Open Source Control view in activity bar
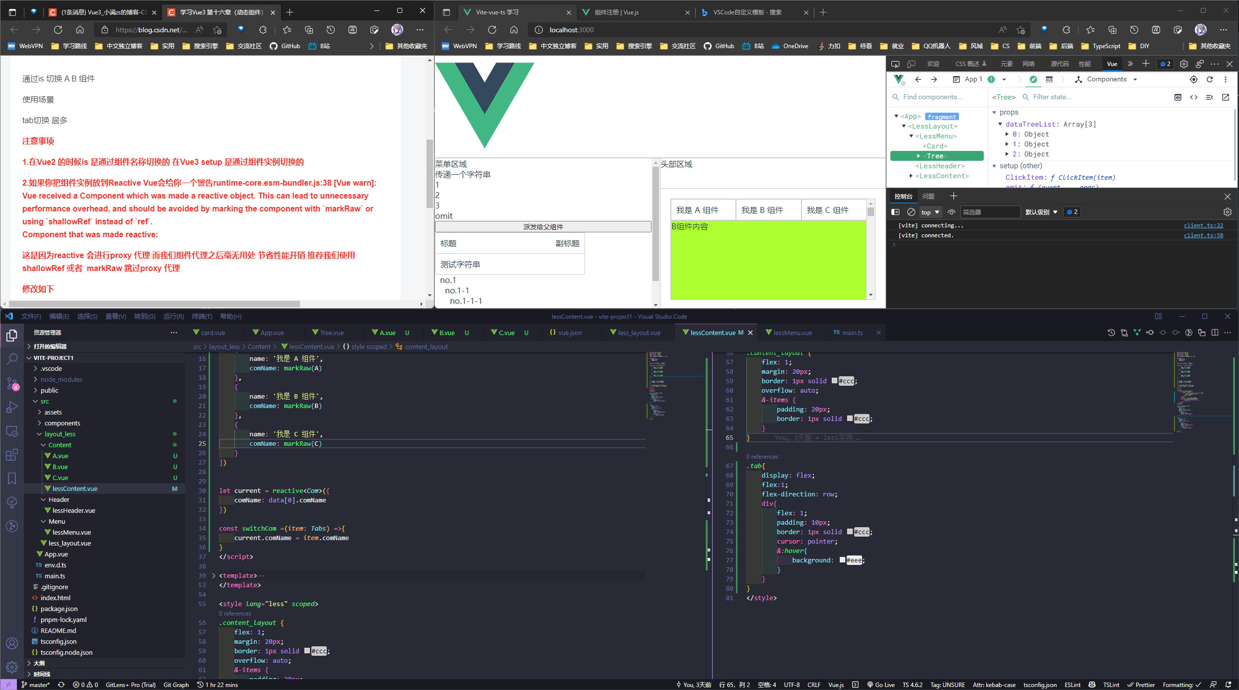The width and height of the screenshot is (1239, 690). pyautogui.click(x=12, y=383)
